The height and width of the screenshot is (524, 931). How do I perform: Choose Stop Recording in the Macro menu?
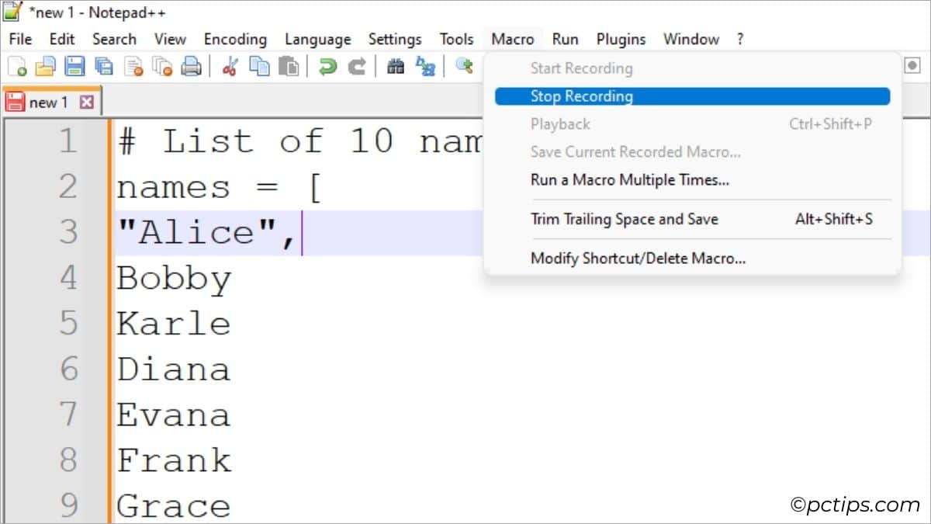coord(692,96)
